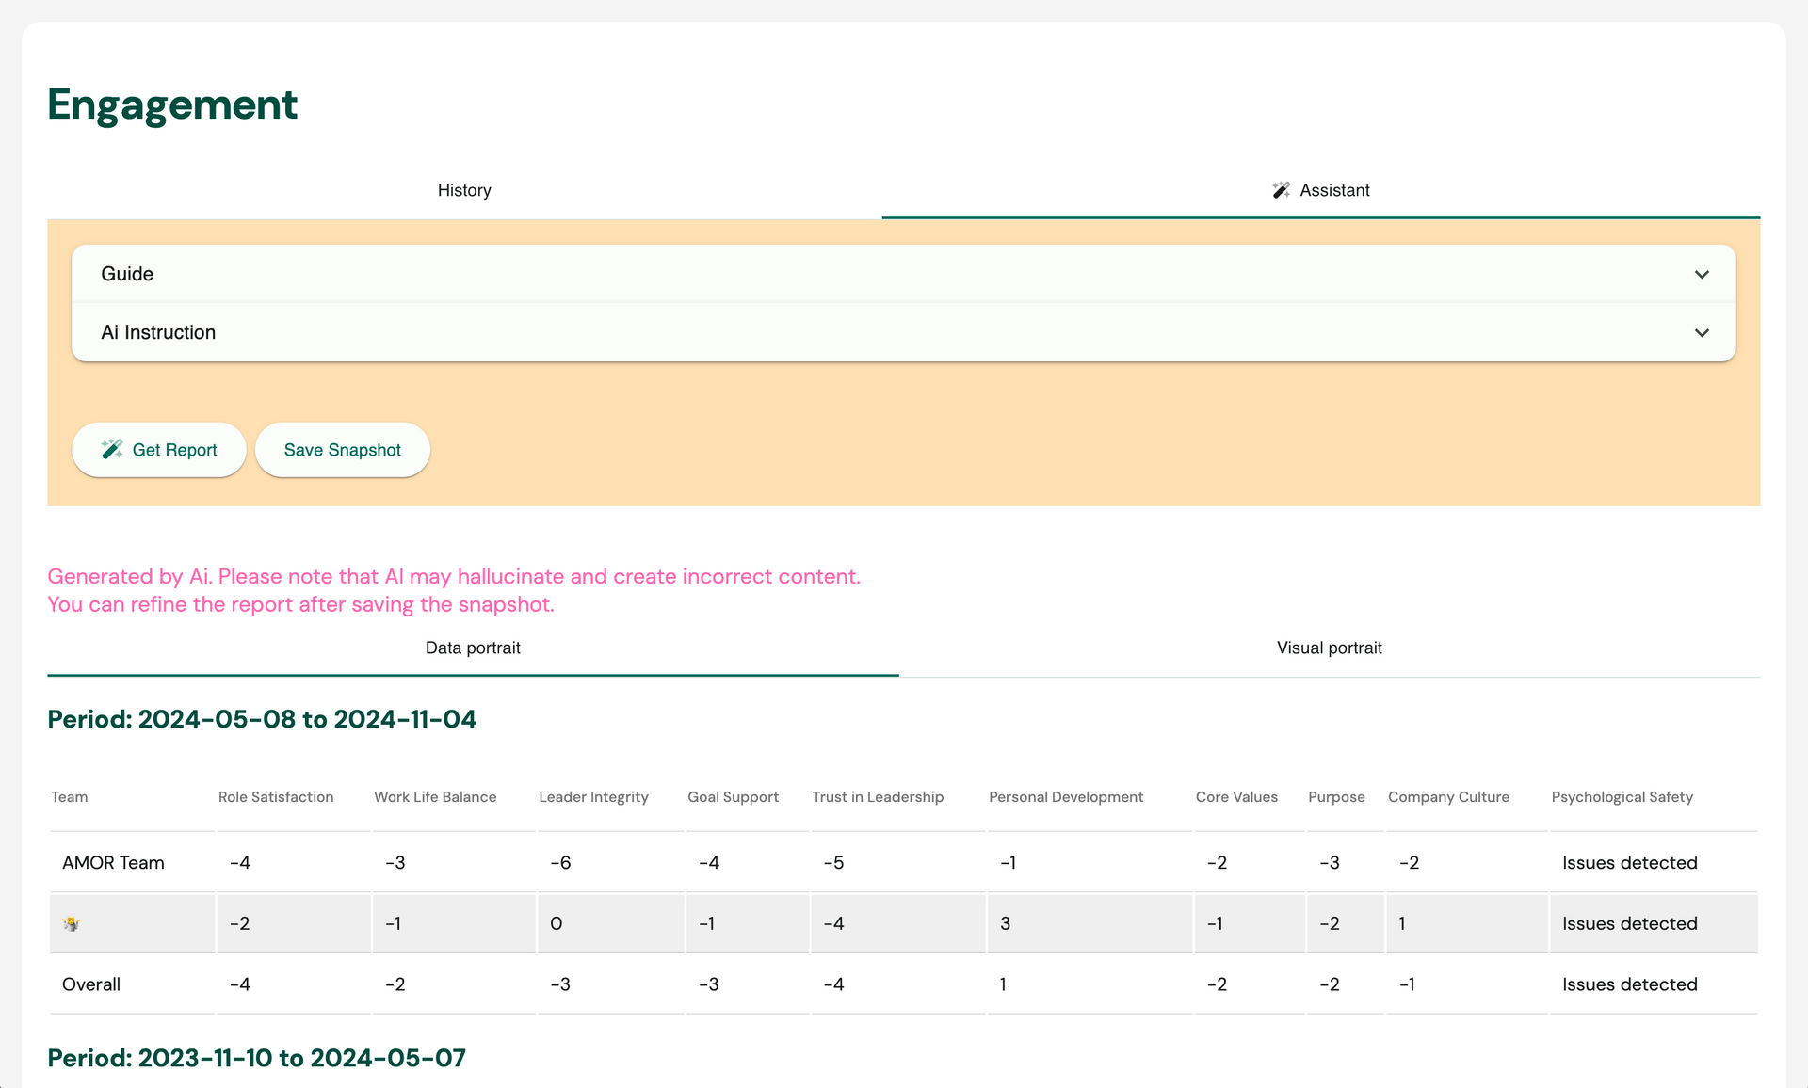This screenshot has height=1088, width=1808.
Task: Click the team emoji avatar in second row
Action: click(x=71, y=924)
